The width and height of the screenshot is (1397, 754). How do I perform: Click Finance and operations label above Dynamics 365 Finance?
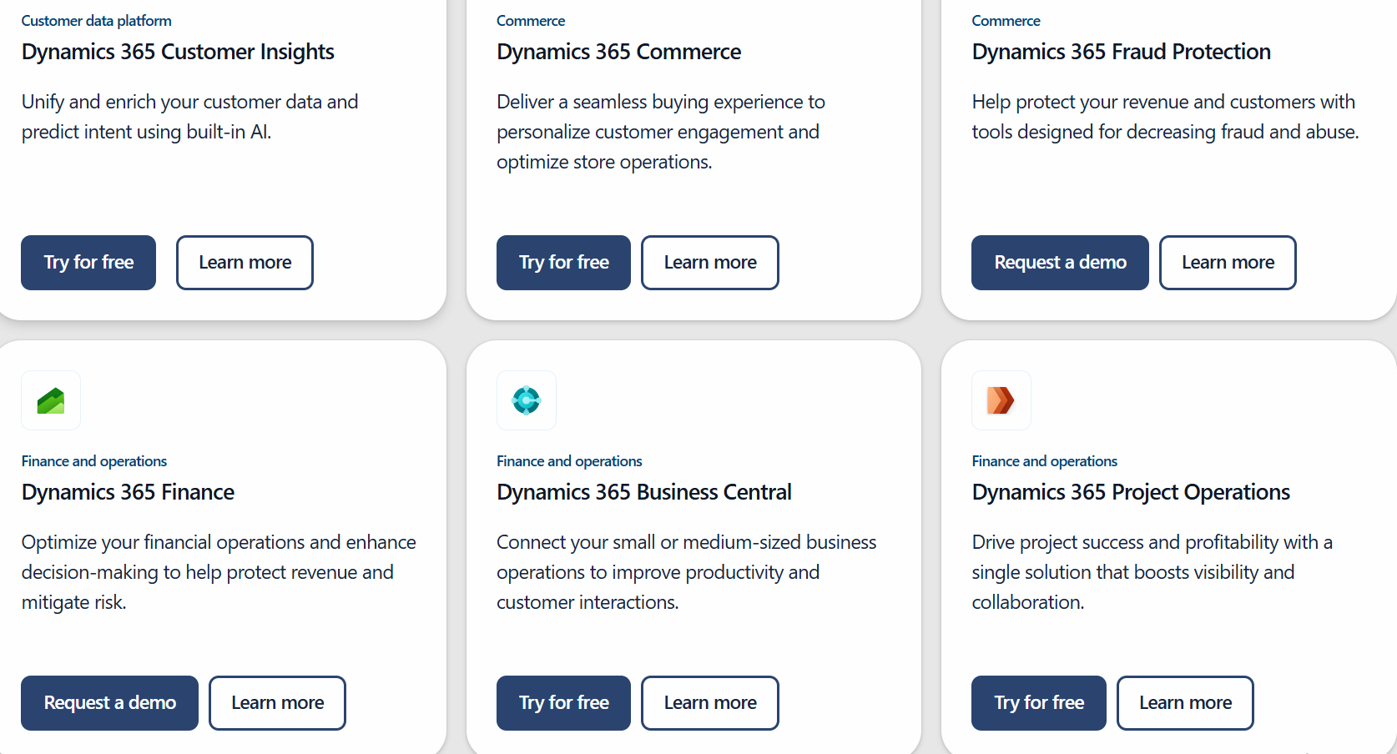coord(94,461)
